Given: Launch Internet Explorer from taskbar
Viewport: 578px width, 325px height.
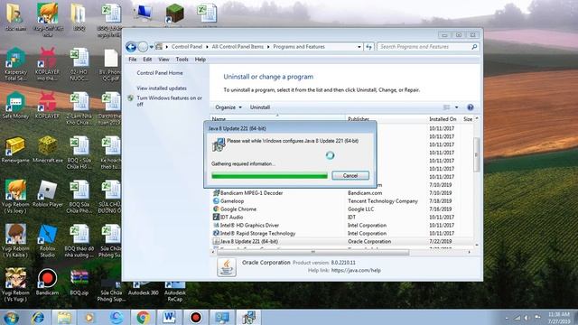Looking at the screenshot, I should pyautogui.click(x=38, y=318).
